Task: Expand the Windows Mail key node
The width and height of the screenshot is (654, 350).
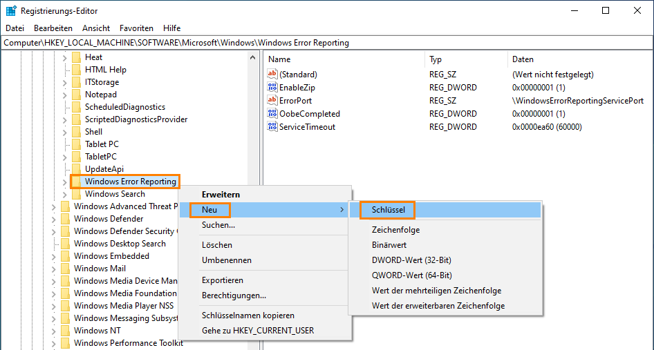Action: [53, 269]
